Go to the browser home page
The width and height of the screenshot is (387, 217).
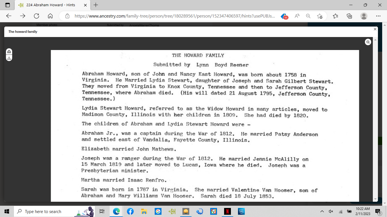[50, 16]
